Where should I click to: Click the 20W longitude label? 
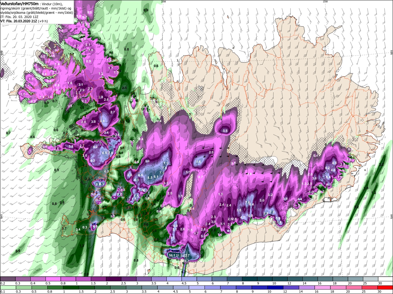pos(163,1)
